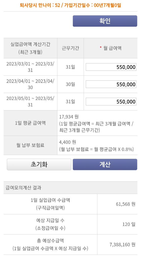Click the 1일 평균 급여액 label cell
Screen dimensions: 141x262
coord(30,123)
